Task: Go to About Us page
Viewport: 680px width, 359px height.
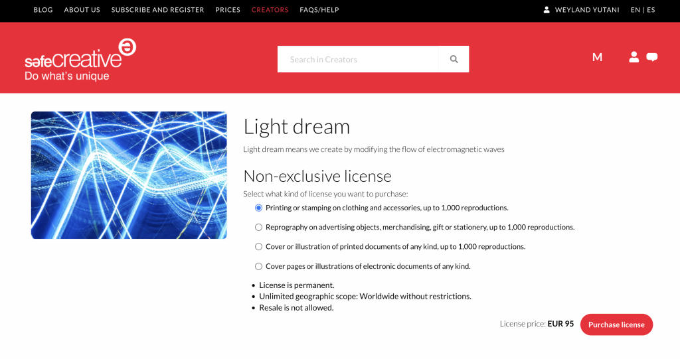Action: click(x=82, y=10)
